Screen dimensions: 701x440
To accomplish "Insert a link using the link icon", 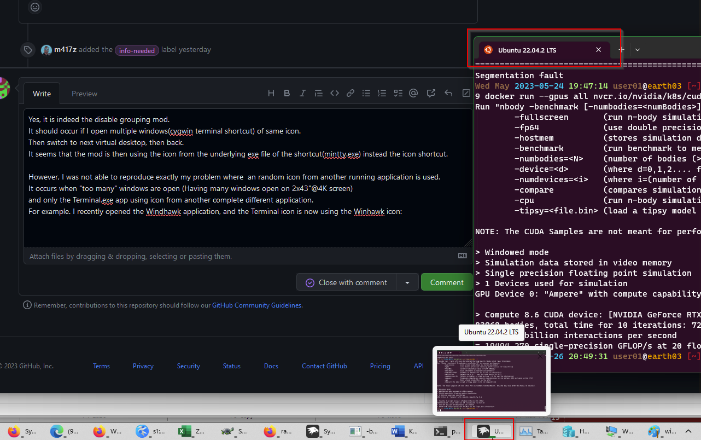I will [x=350, y=93].
